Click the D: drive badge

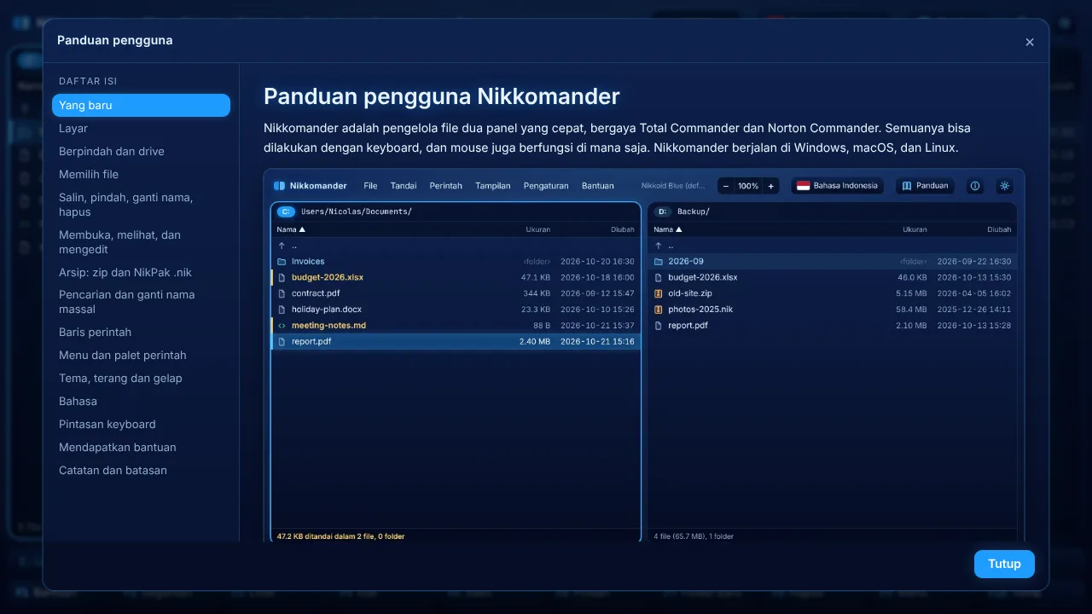pos(663,211)
